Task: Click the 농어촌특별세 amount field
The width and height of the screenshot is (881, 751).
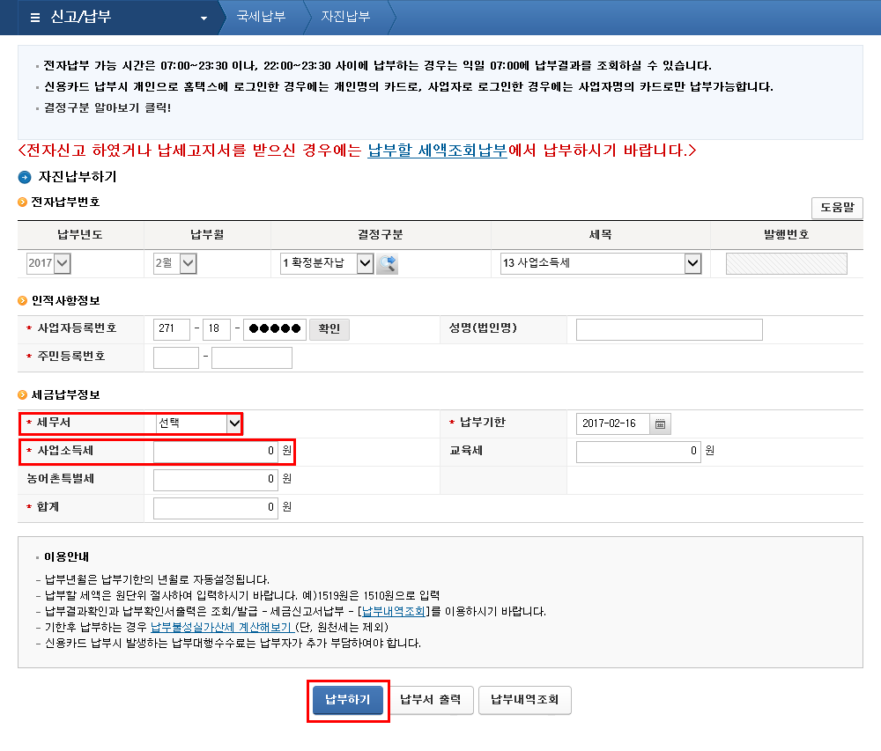Action: tap(216, 480)
